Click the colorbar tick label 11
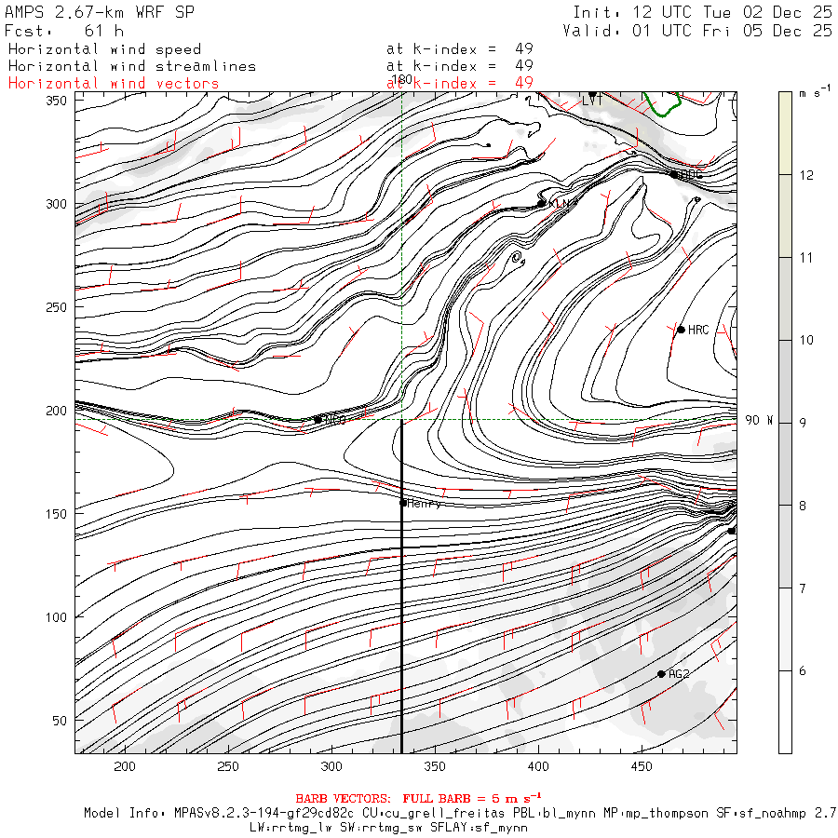This screenshot has height=838, width=838. pyautogui.click(x=806, y=258)
